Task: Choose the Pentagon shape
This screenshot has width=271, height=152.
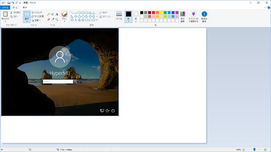Action: pyautogui.click(x=79, y=16)
